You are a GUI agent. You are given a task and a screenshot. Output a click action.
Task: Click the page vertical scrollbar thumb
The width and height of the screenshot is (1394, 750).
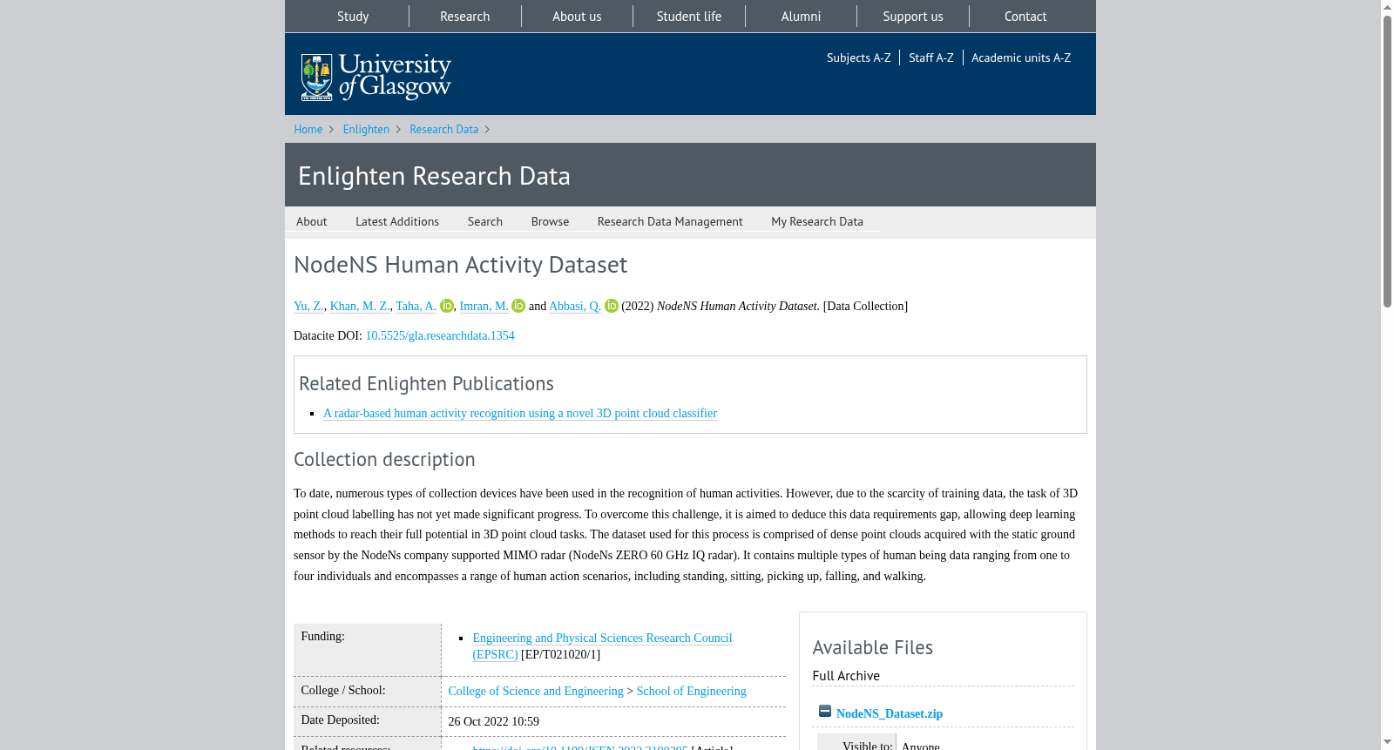(1387, 161)
